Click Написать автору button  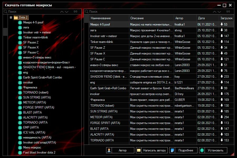pyautogui.click(x=152, y=150)
